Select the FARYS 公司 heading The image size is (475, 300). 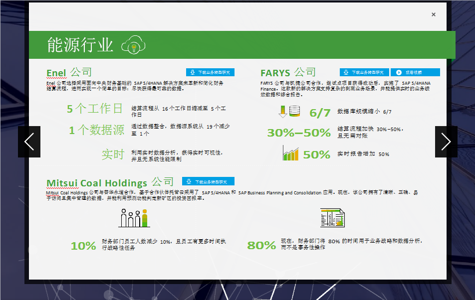[x=288, y=73]
